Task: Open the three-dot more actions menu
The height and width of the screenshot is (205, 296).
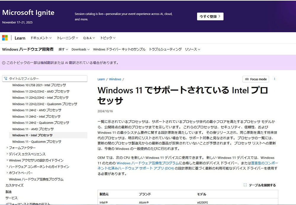Action: [274, 79]
